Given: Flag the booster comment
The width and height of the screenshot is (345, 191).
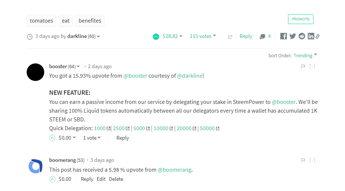Looking at the screenshot, I should [303, 66].
